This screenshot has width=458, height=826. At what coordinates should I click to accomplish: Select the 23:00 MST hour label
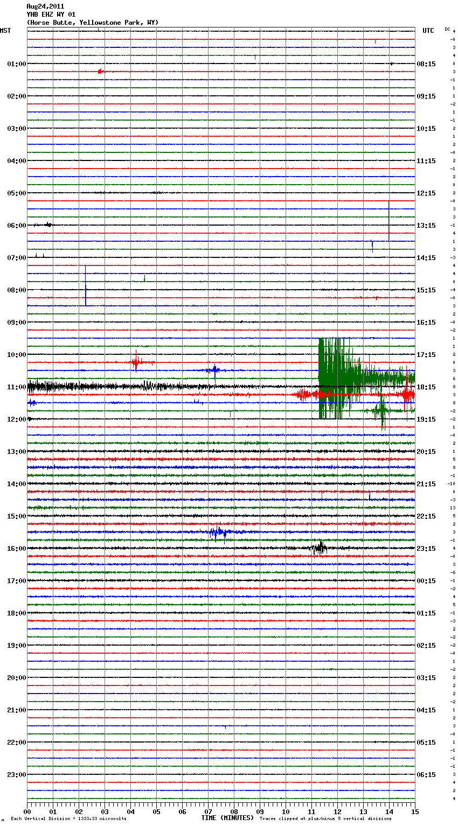[x=16, y=775]
